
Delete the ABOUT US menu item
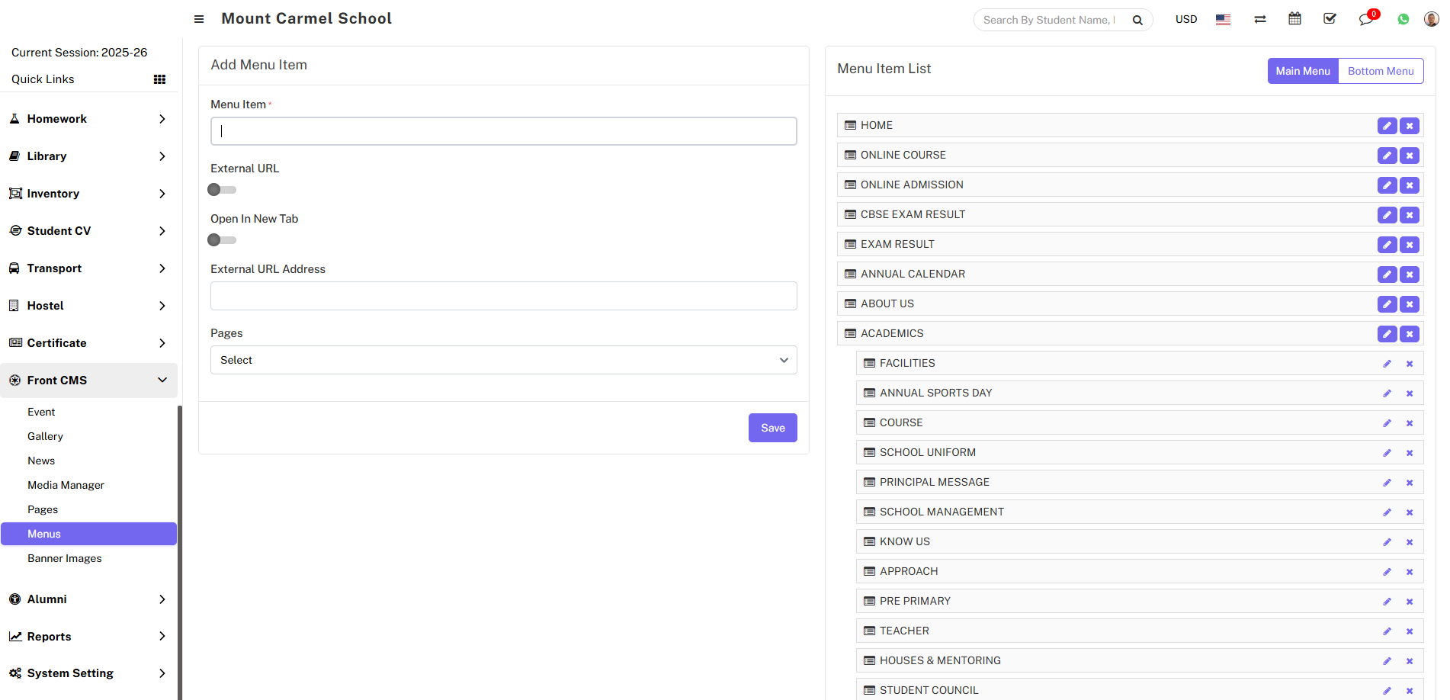[1410, 304]
